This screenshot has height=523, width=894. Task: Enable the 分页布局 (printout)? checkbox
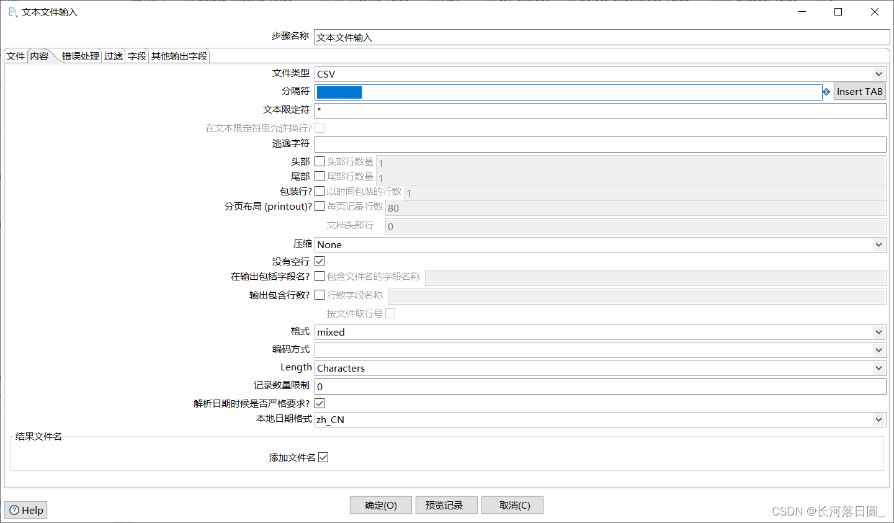320,206
